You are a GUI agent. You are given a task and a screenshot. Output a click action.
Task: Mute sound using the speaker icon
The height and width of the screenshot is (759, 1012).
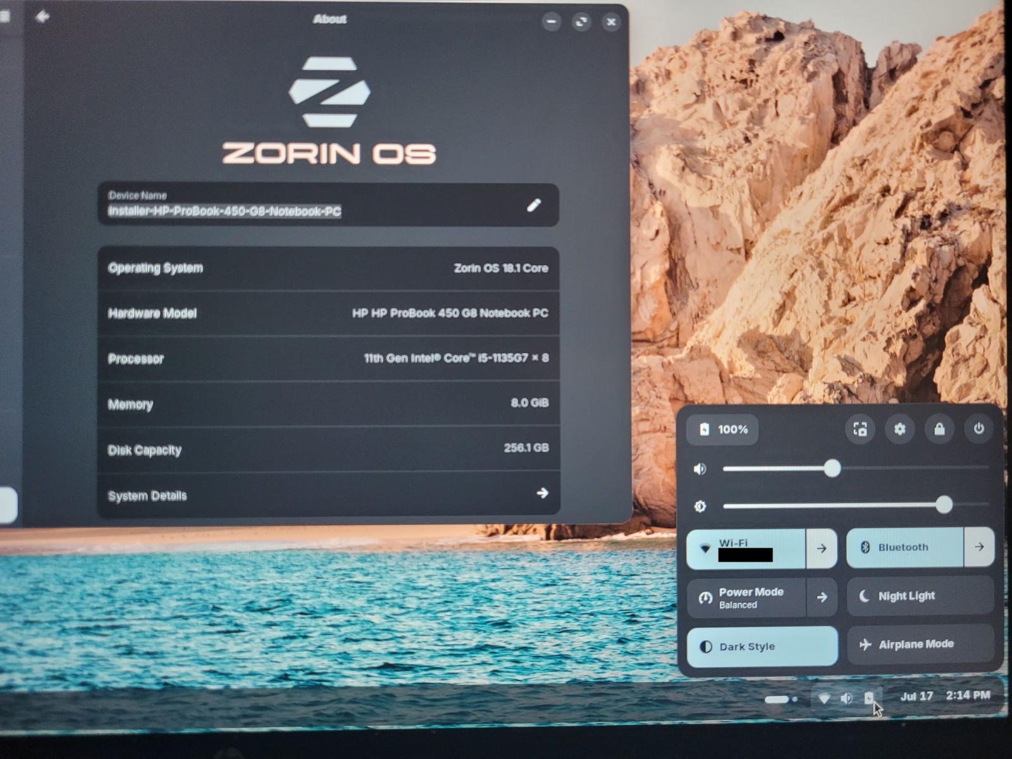pyautogui.click(x=700, y=469)
